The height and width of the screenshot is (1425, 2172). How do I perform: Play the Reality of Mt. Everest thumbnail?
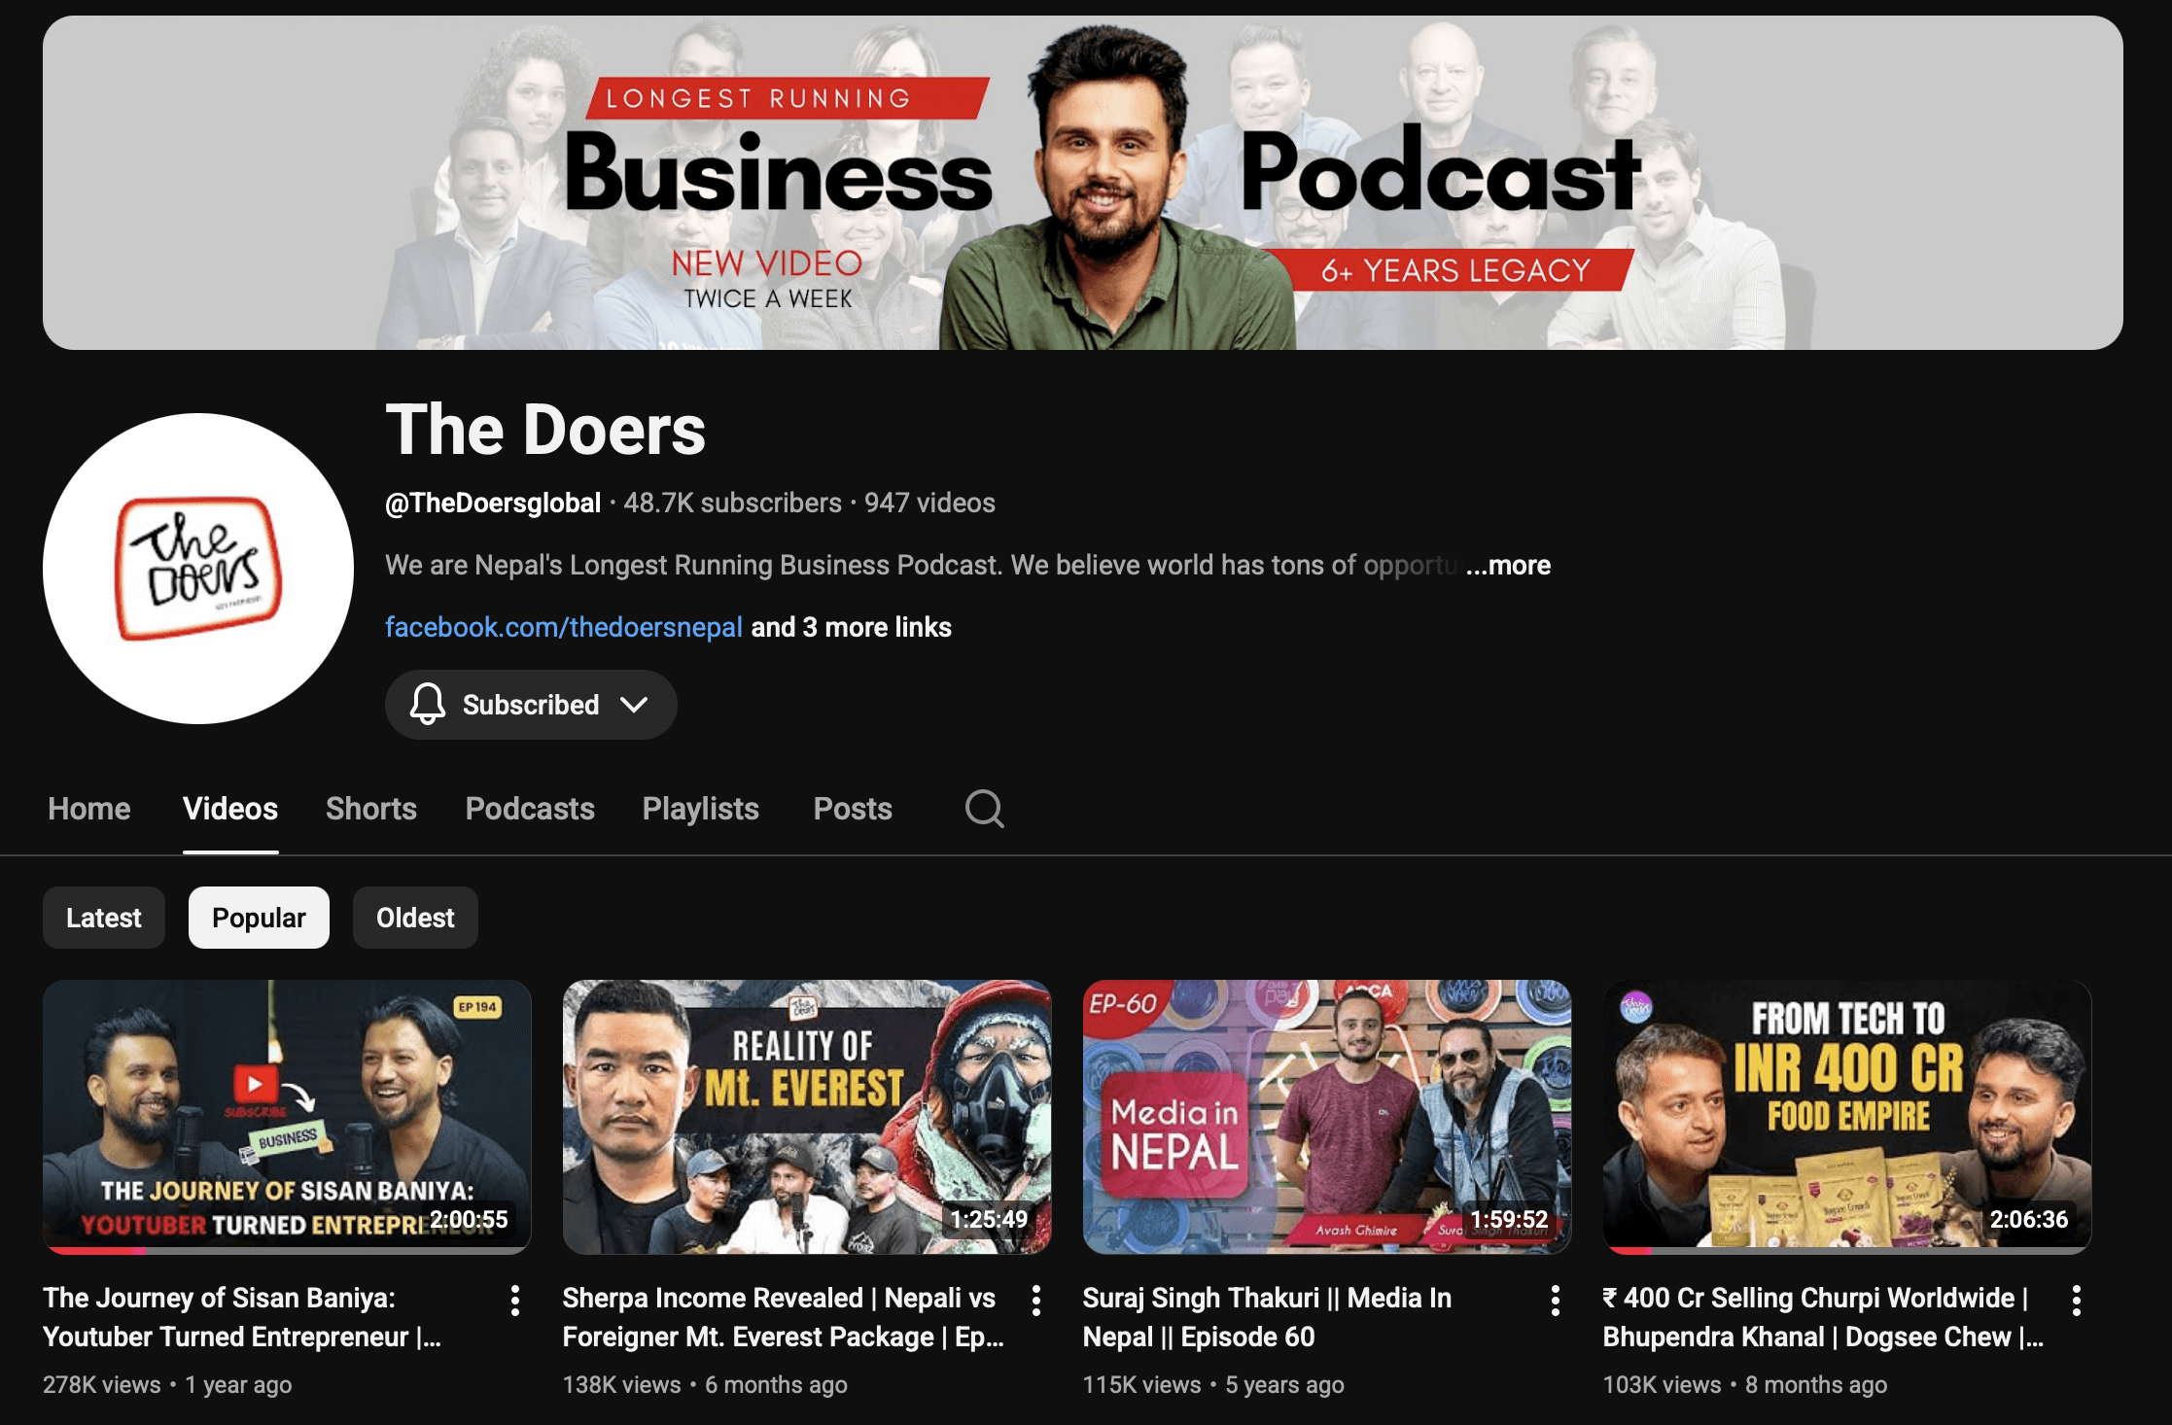pos(807,1117)
